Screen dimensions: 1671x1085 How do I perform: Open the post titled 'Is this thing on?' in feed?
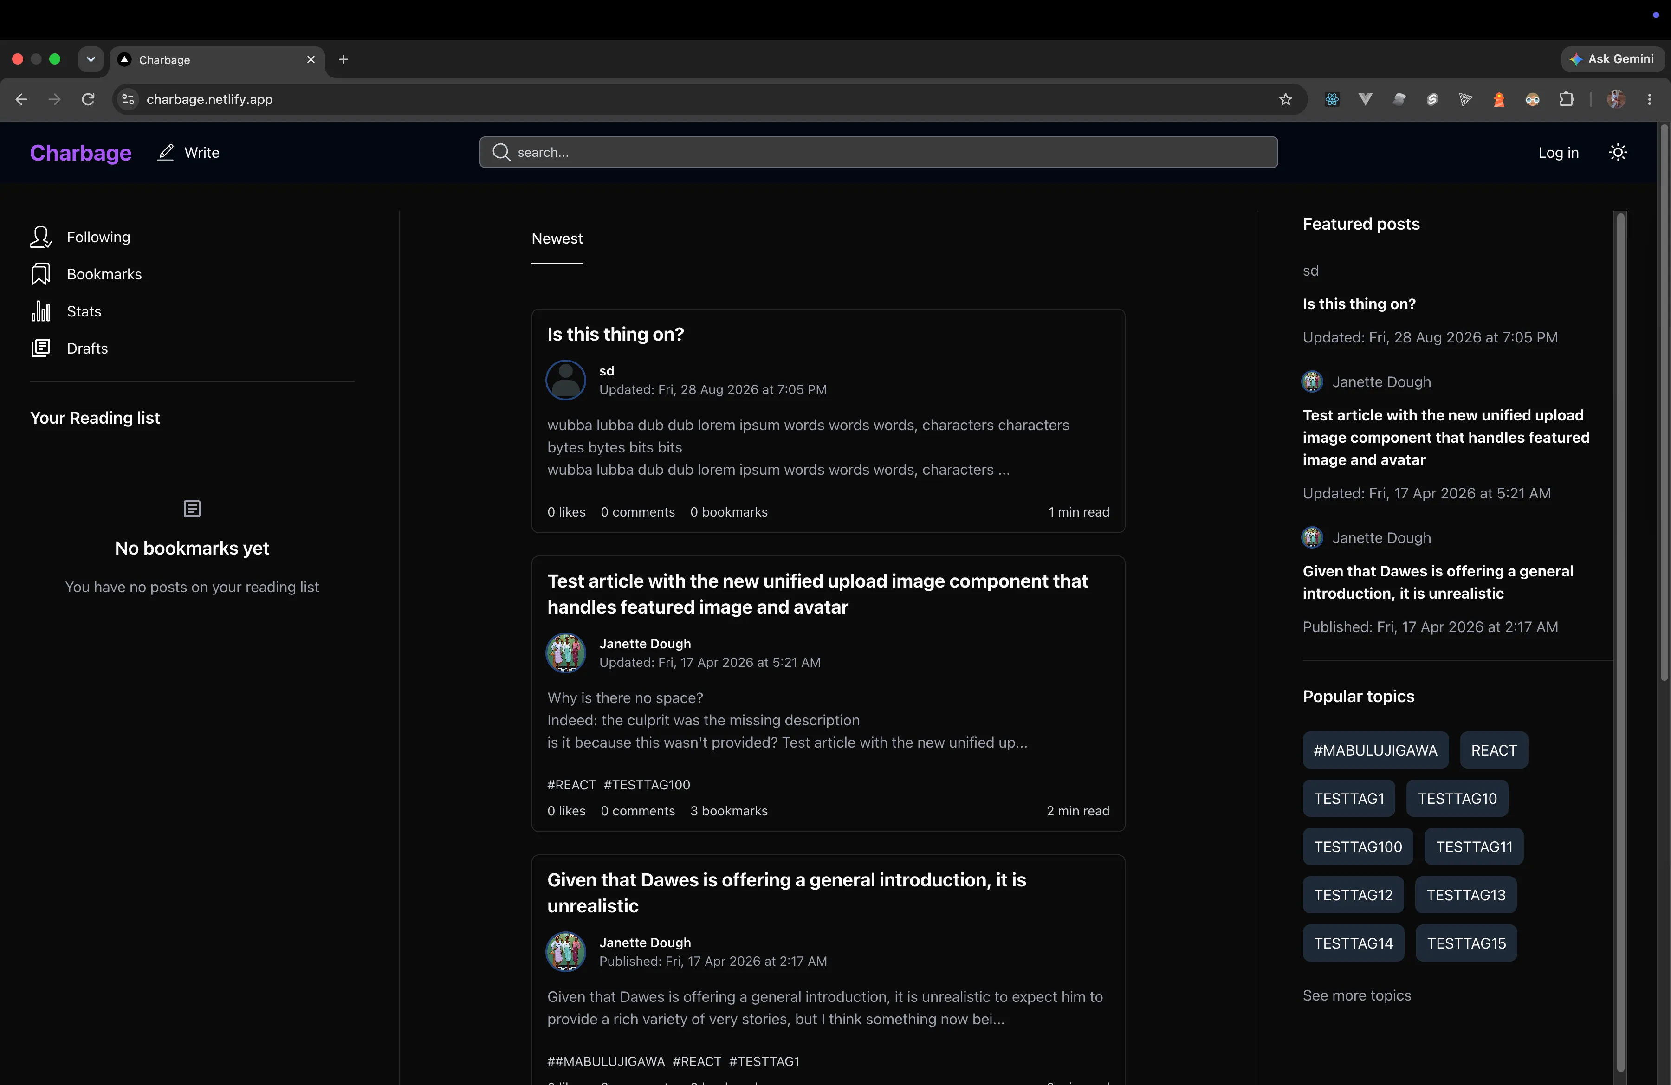(616, 334)
